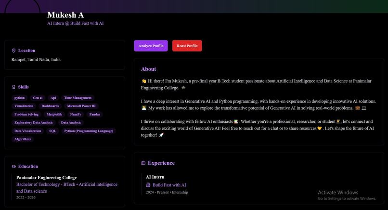Click the profile avatar circle
The height and width of the screenshot is (210, 388).
point(22,7)
